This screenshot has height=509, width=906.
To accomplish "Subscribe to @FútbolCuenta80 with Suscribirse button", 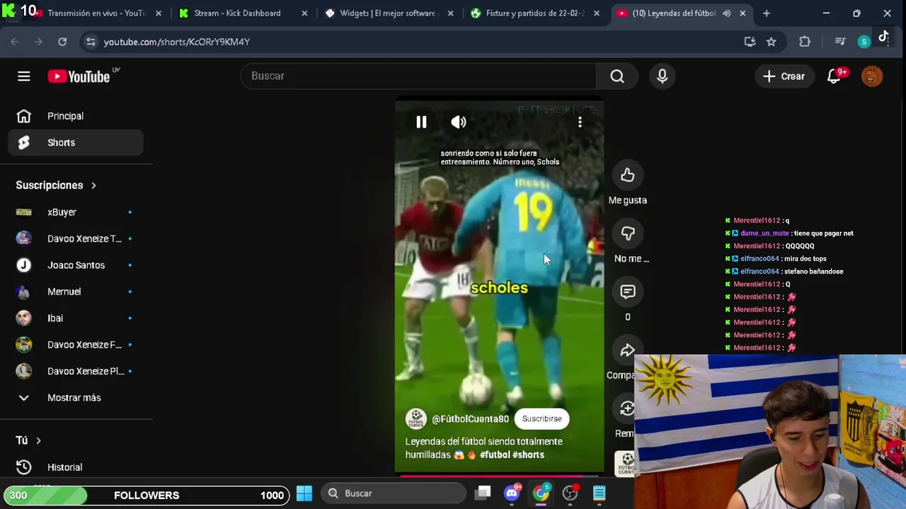I will point(541,419).
